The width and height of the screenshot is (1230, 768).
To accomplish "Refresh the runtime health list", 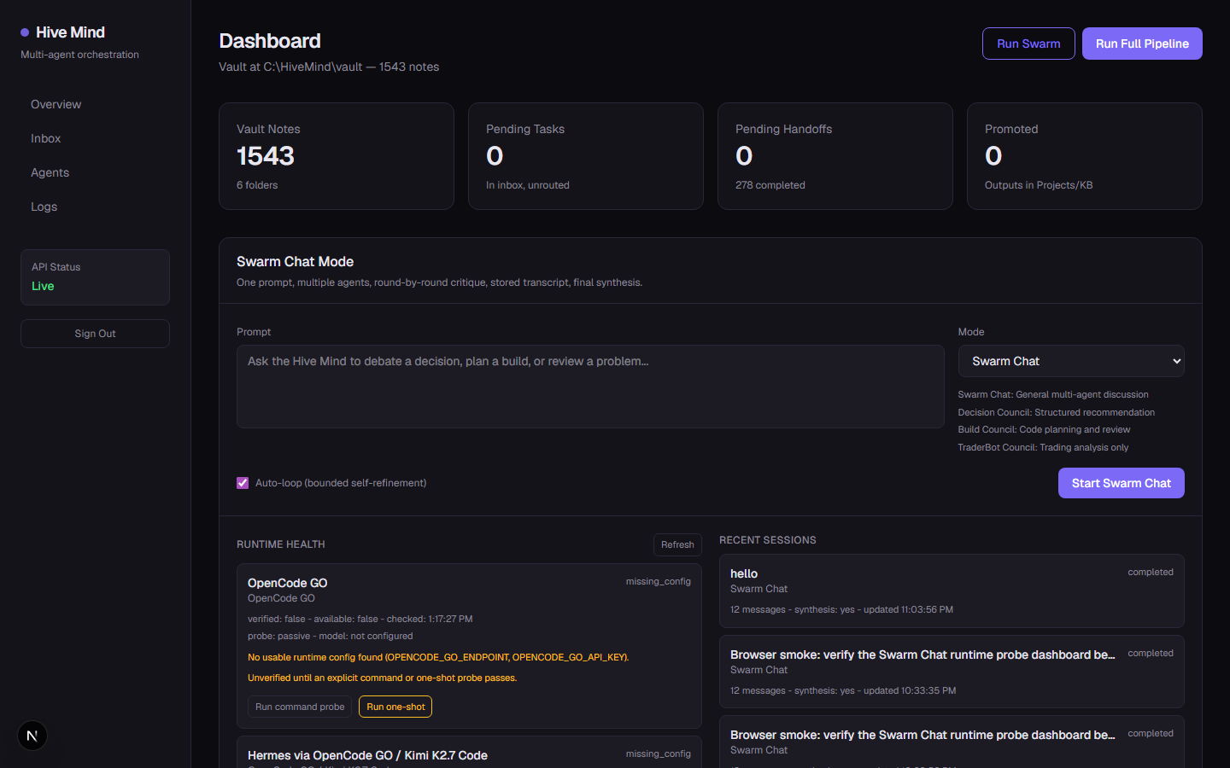I will click(677, 544).
